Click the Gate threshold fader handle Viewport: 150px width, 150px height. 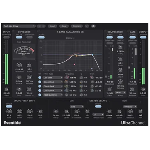pos(129,67)
